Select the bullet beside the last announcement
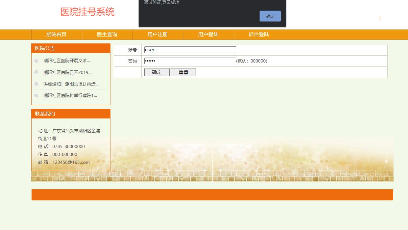Viewport: 408px width, 230px height. point(36,95)
